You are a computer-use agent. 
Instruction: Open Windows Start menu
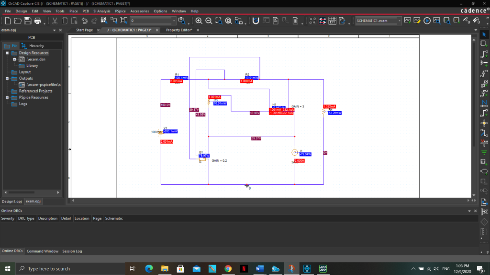(x=8, y=268)
